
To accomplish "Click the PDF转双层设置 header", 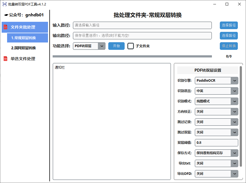I will (x=208, y=70).
